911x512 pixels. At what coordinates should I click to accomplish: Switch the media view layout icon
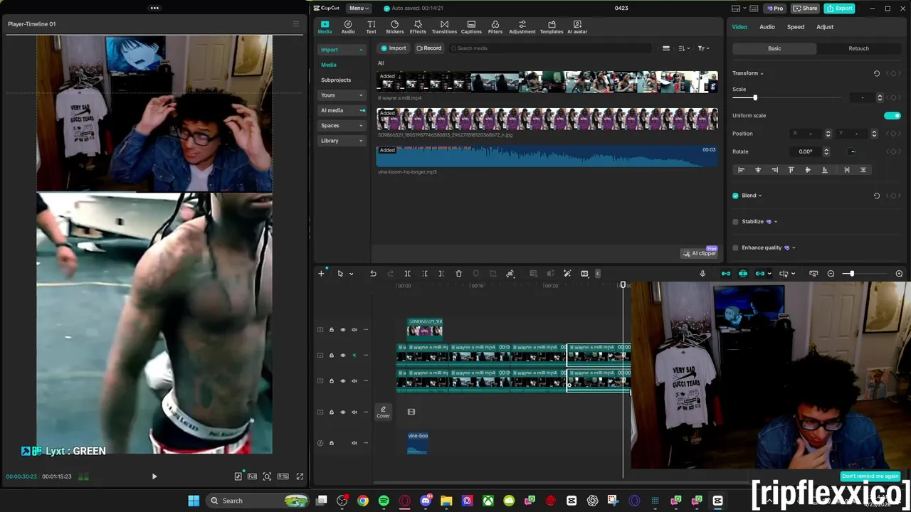666,48
